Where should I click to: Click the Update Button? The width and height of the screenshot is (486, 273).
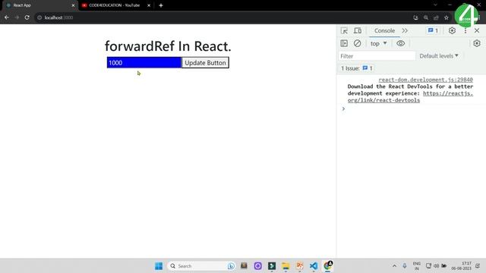tap(205, 62)
